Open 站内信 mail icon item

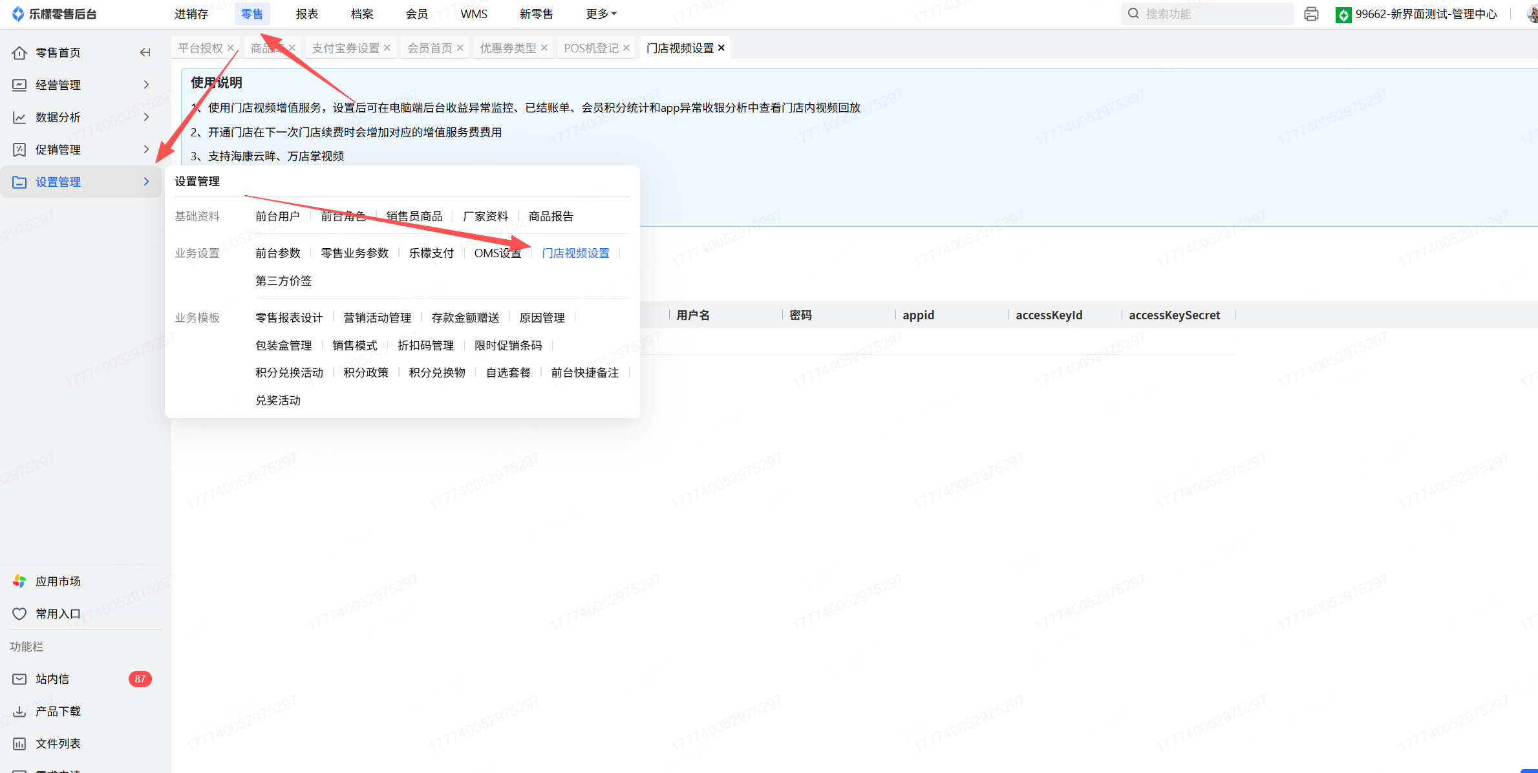(x=19, y=679)
